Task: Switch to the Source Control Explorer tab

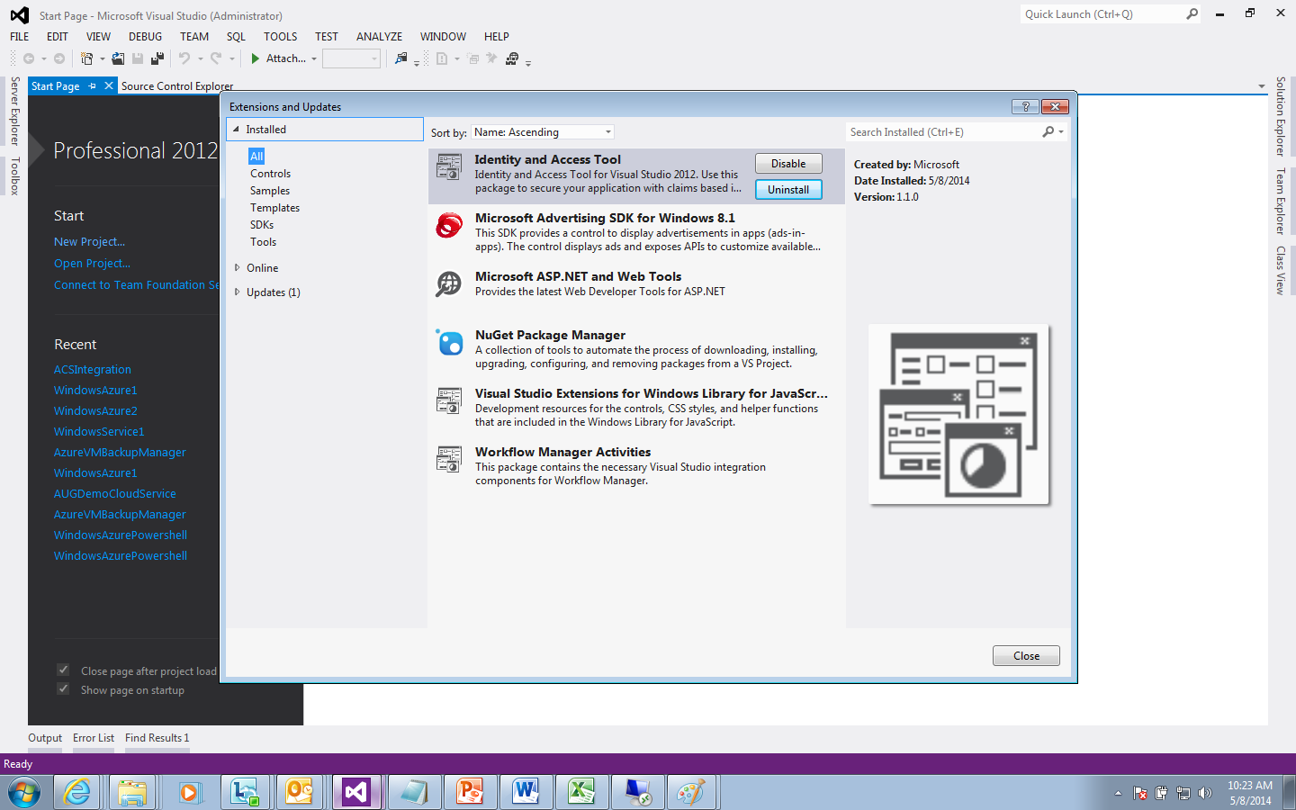Action: coord(177,86)
